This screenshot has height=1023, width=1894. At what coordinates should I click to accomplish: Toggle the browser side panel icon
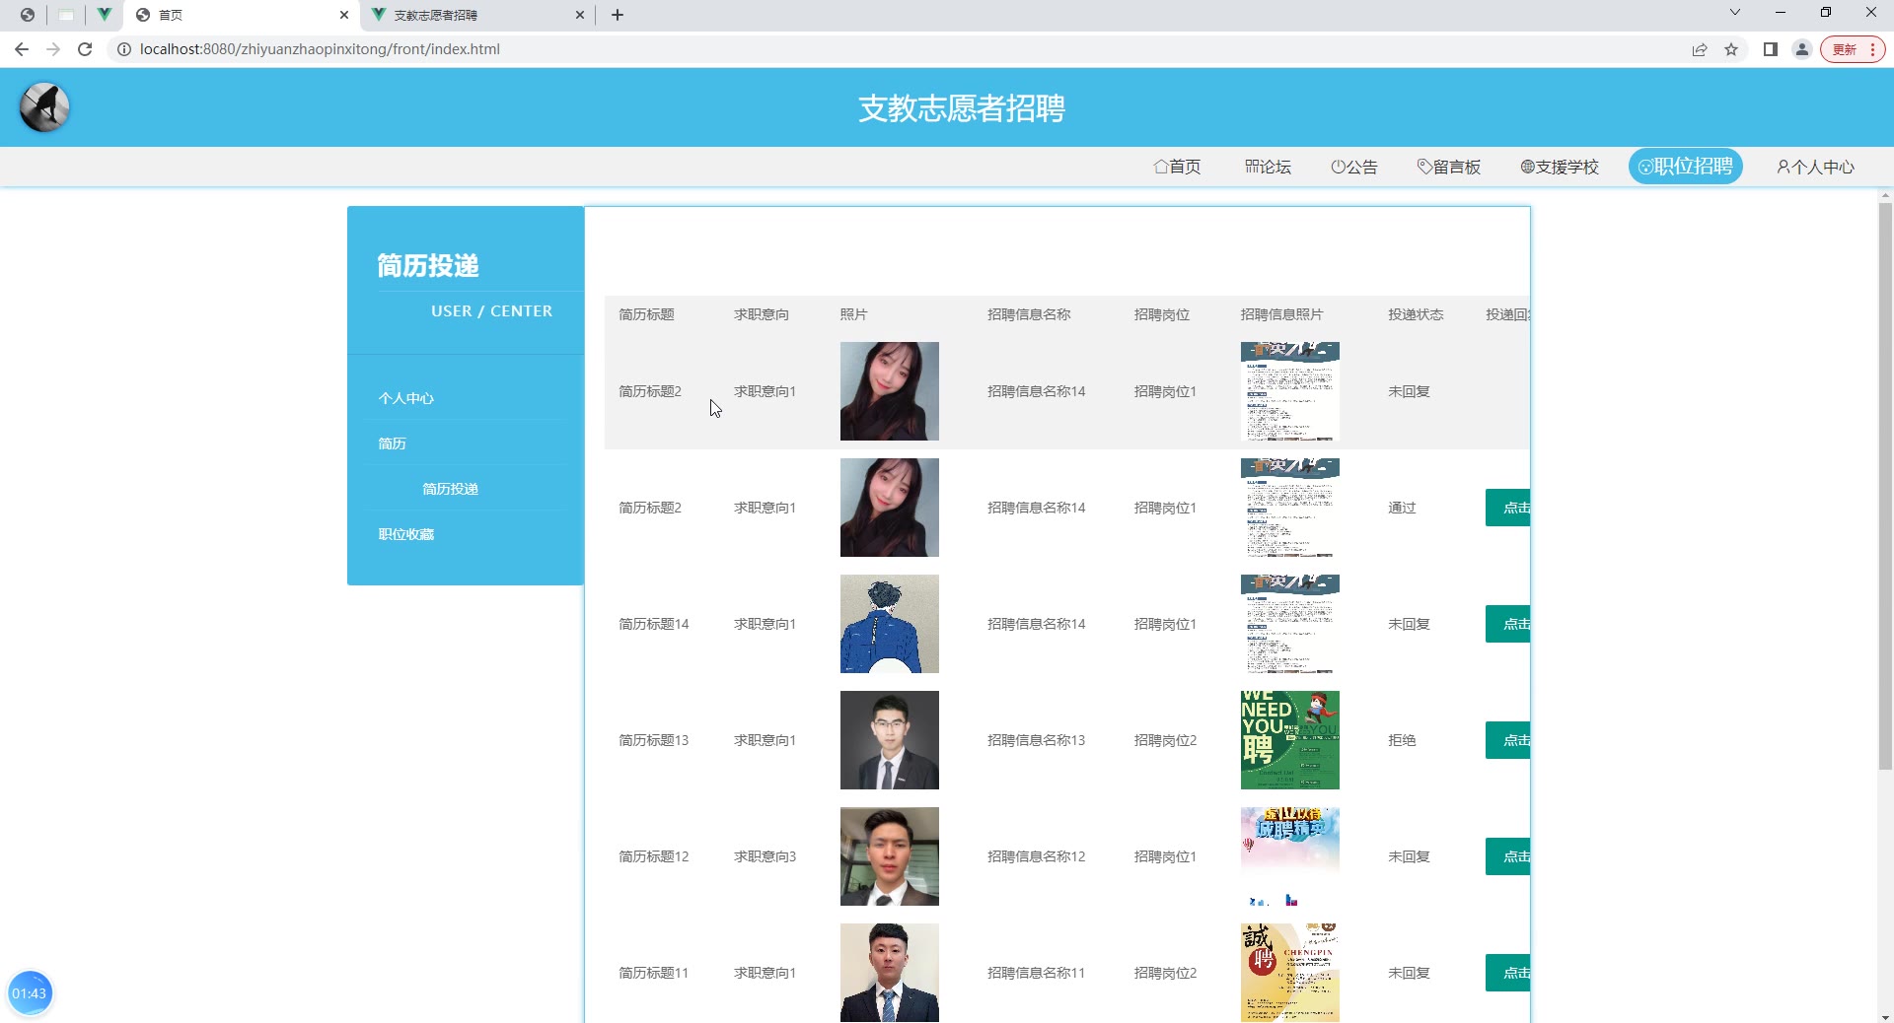tap(1770, 49)
